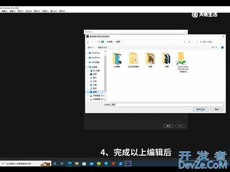
Task: Go up one folder level arrow
Action: tap(99, 42)
